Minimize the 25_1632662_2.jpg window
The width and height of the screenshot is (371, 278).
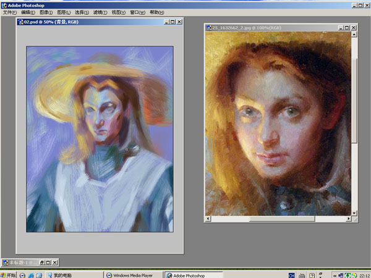(x=341, y=28)
